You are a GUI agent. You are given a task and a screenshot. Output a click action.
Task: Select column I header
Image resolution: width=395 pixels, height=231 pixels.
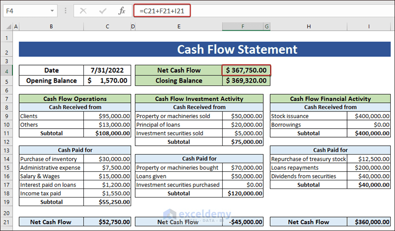coord(369,26)
